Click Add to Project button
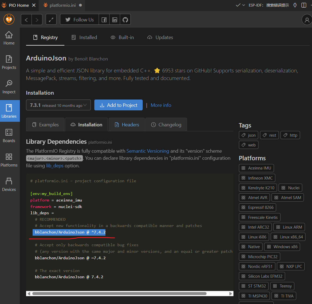312x304 pixels. point(118,105)
